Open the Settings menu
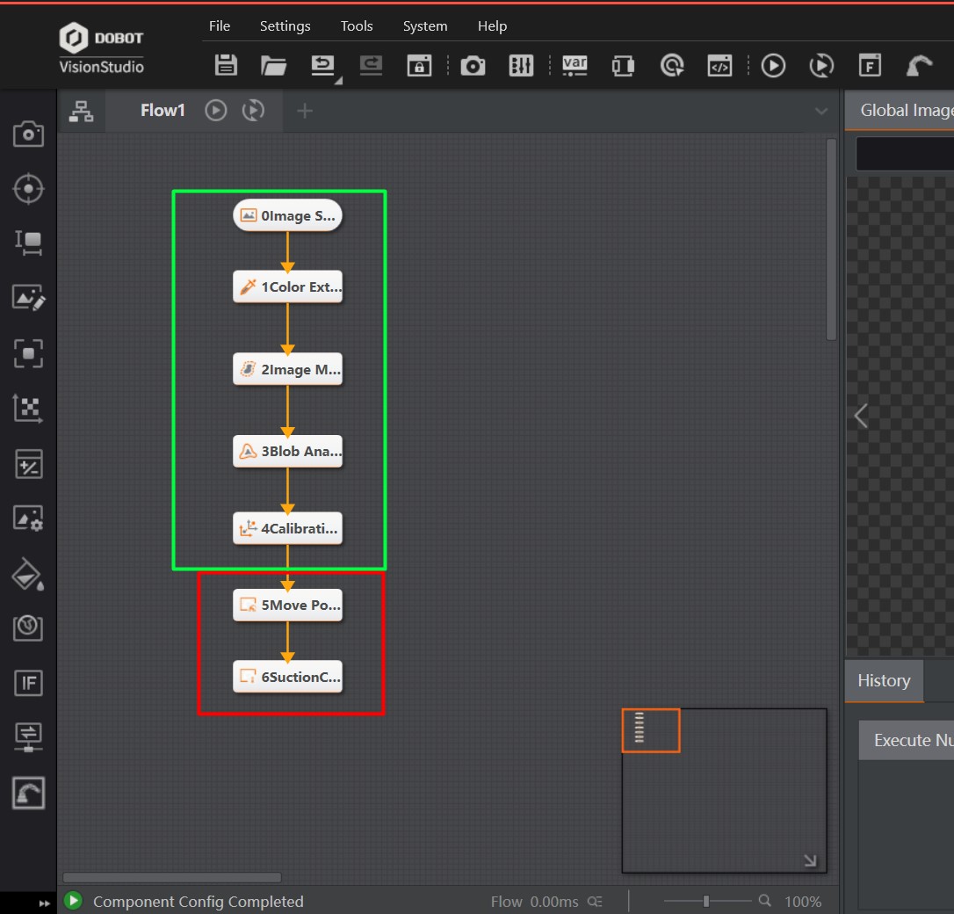This screenshot has width=954, height=914. pyautogui.click(x=285, y=26)
